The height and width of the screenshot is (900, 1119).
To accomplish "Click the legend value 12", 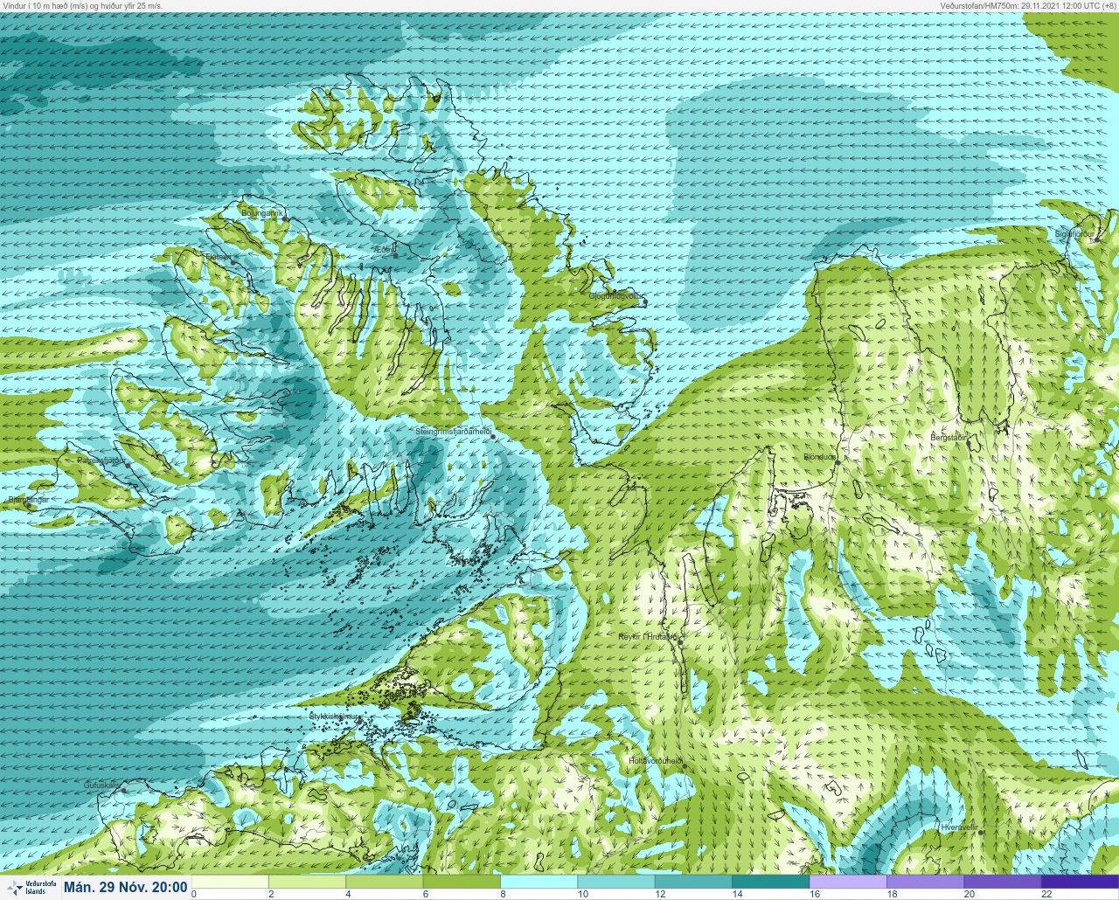I will tap(659, 894).
